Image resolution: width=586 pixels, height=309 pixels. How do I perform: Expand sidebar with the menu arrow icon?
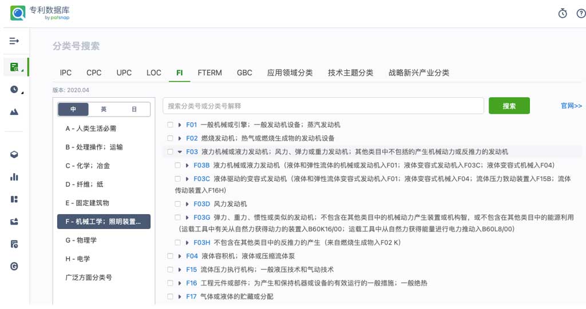14,41
